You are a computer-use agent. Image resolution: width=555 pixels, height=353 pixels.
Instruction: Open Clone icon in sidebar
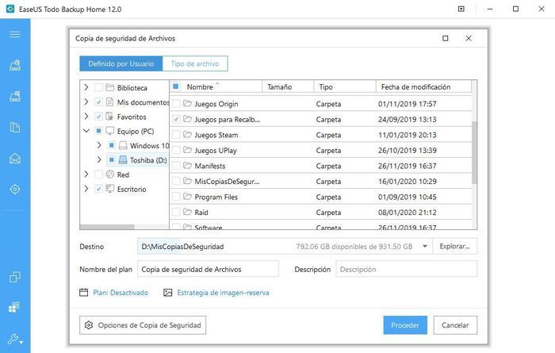(x=15, y=277)
